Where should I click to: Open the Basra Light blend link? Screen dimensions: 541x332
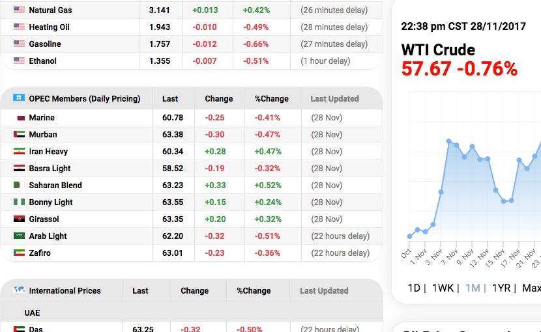(50, 168)
